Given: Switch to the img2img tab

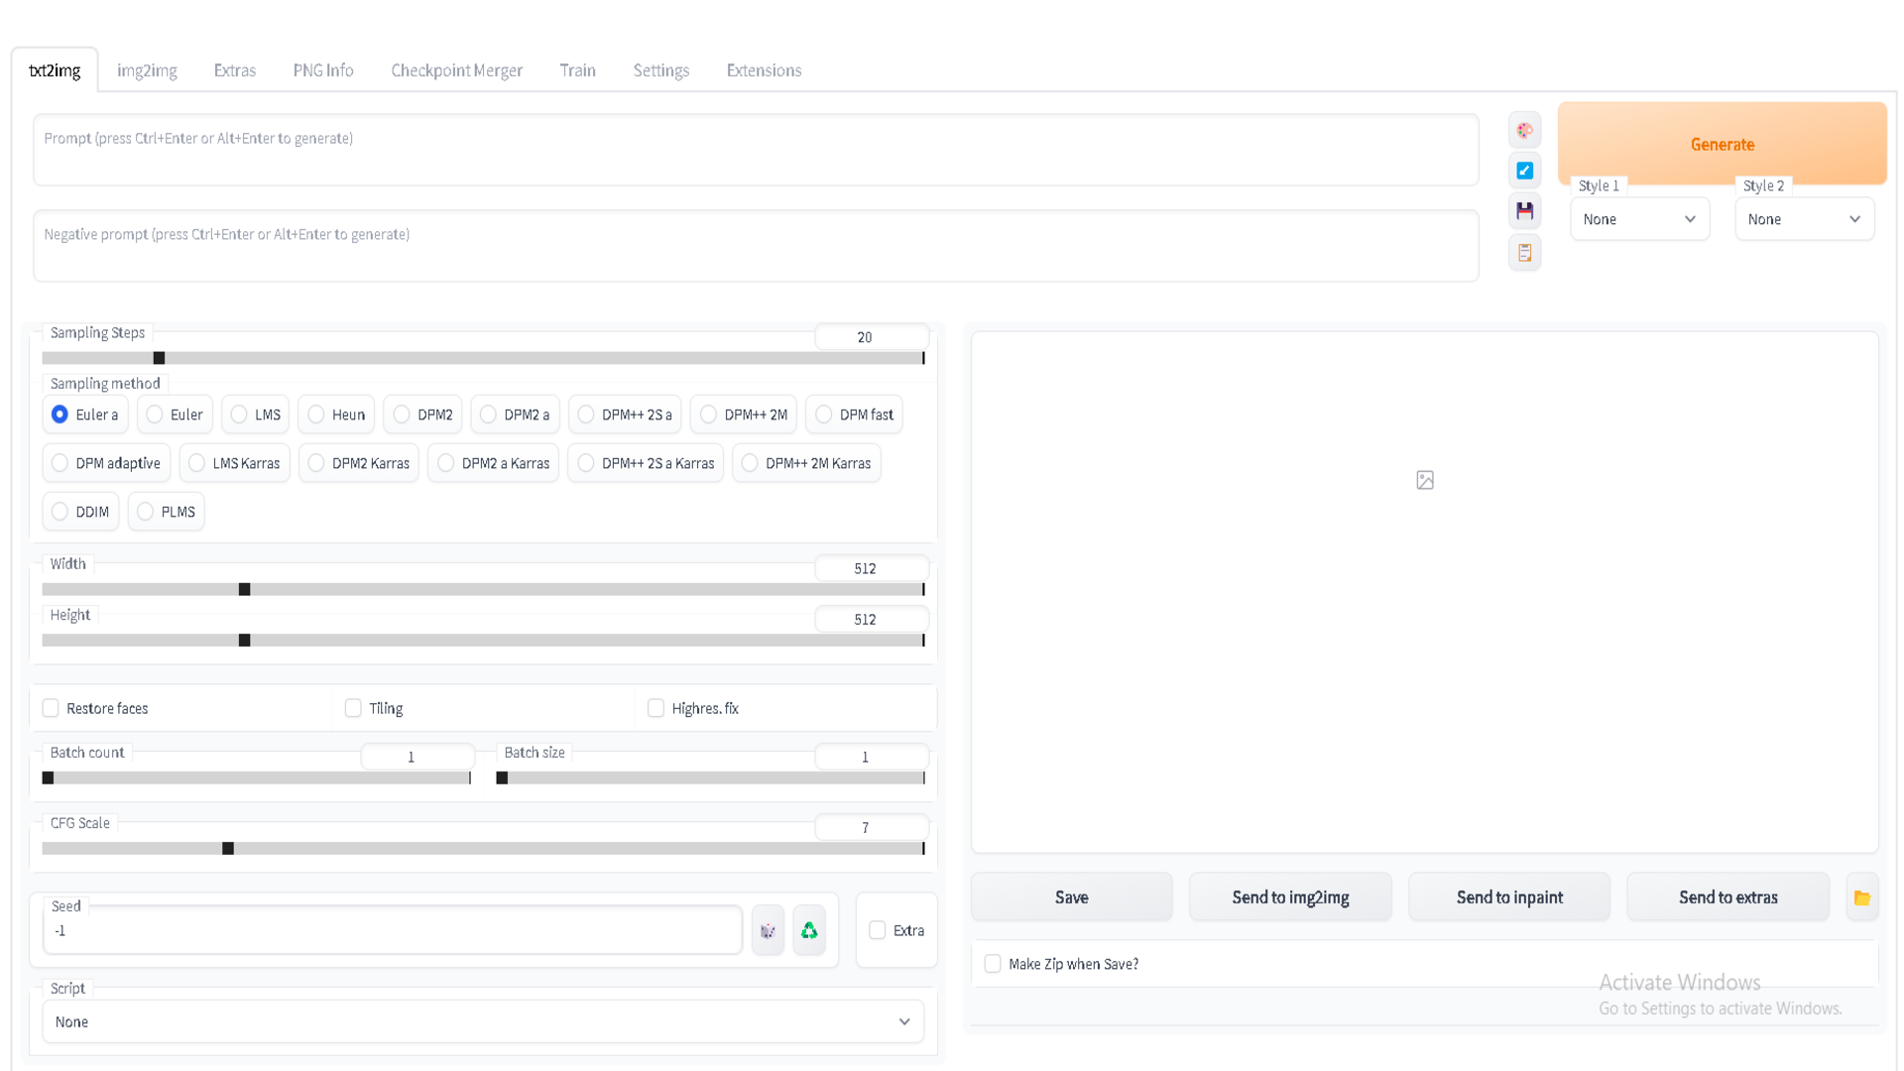Looking at the screenshot, I should (147, 70).
